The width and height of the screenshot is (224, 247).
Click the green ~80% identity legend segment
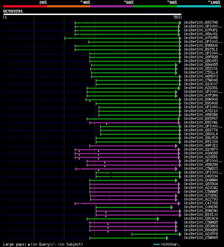(155, 6)
